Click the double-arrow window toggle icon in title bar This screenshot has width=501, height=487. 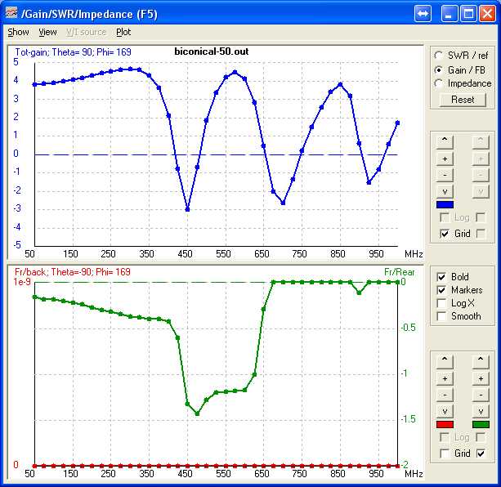pyautogui.click(x=423, y=13)
